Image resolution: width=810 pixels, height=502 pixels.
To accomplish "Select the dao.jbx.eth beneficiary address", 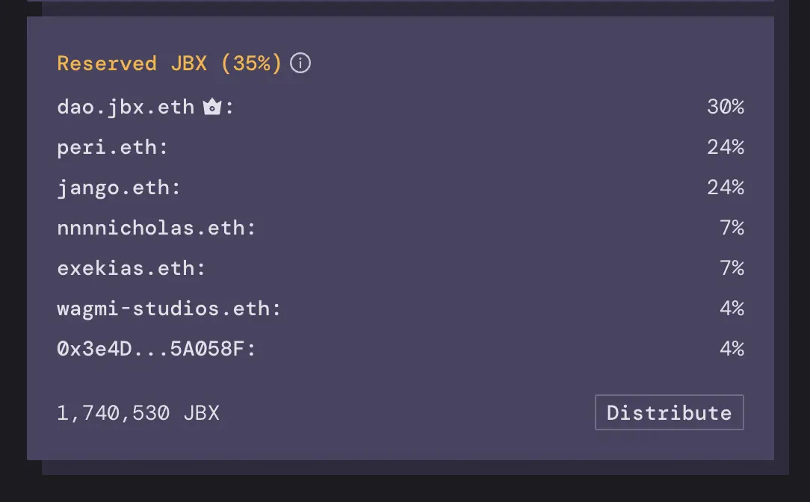I will [127, 107].
